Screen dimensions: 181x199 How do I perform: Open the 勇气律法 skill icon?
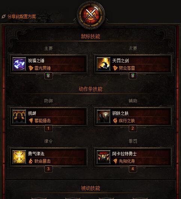(19, 157)
